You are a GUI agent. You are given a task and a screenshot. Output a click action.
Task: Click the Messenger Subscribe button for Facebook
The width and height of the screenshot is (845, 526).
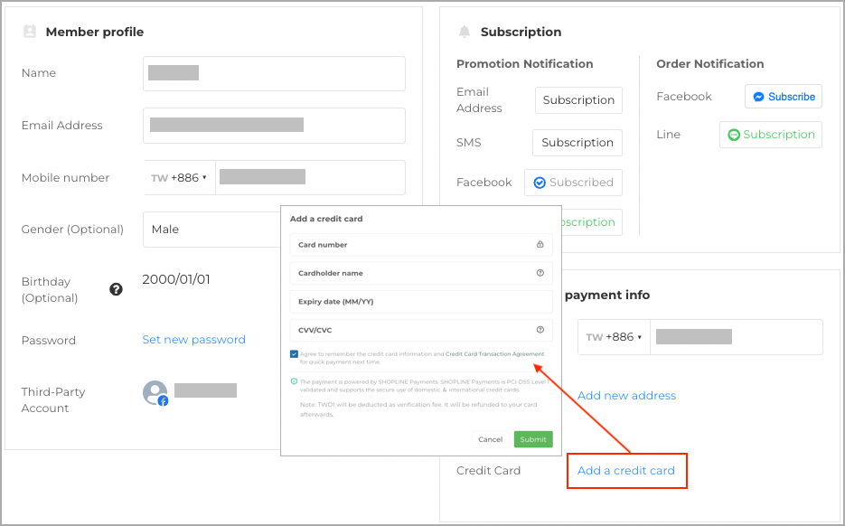(x=783, y=97)
